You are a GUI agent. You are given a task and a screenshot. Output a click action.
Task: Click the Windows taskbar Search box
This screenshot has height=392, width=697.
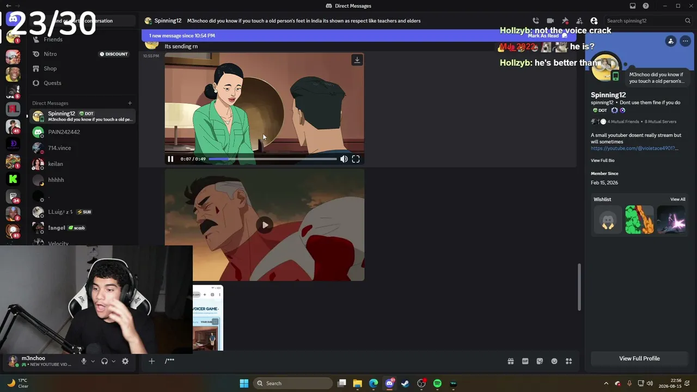point(294,383)
